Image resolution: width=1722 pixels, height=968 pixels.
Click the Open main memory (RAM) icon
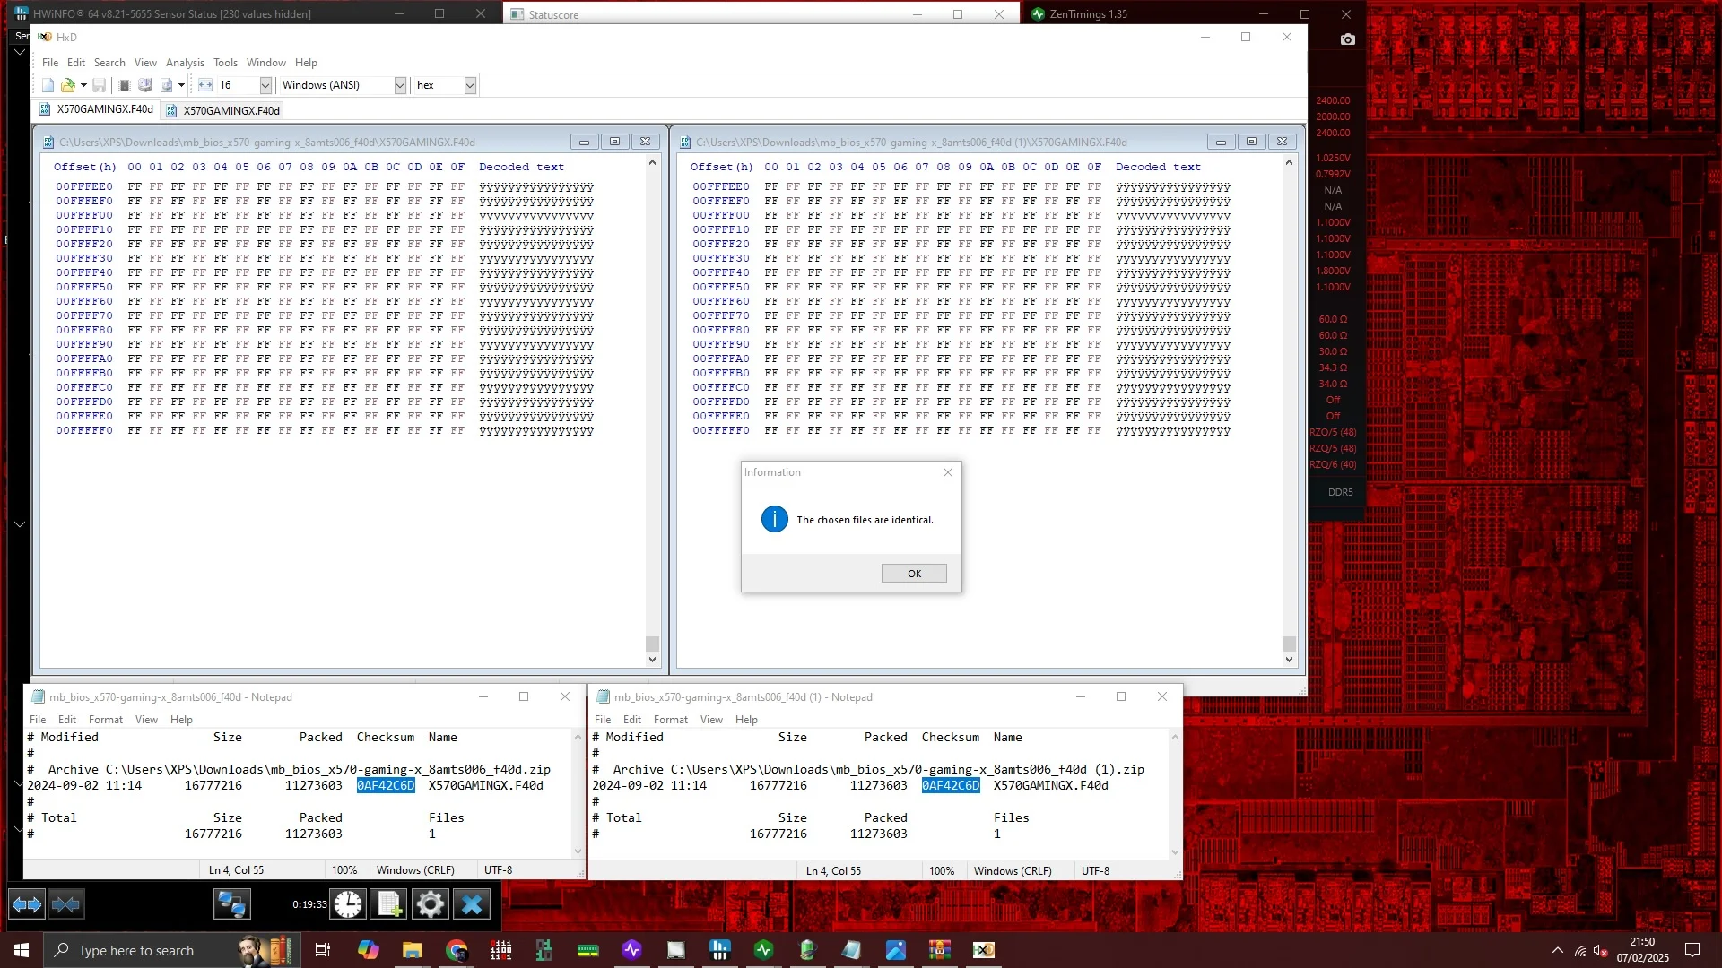(x=125, y=85)
